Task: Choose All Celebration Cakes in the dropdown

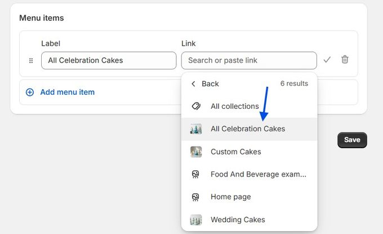Action: pyautogui.click(x=250, y=129)
